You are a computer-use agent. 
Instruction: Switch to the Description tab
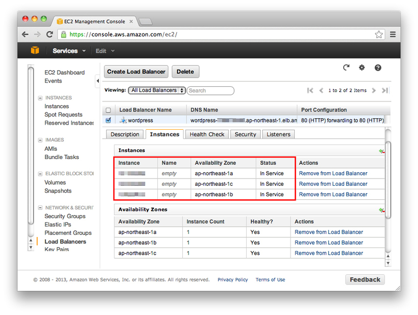pyautogui.click(x=125, y=134)
